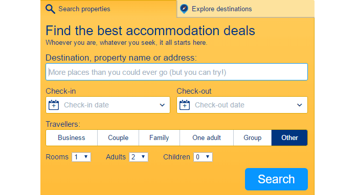The width and height of the screenshot is (358, 195).
Task: Open the Rooms number dropdown
Action: click(x=81, y=157)
